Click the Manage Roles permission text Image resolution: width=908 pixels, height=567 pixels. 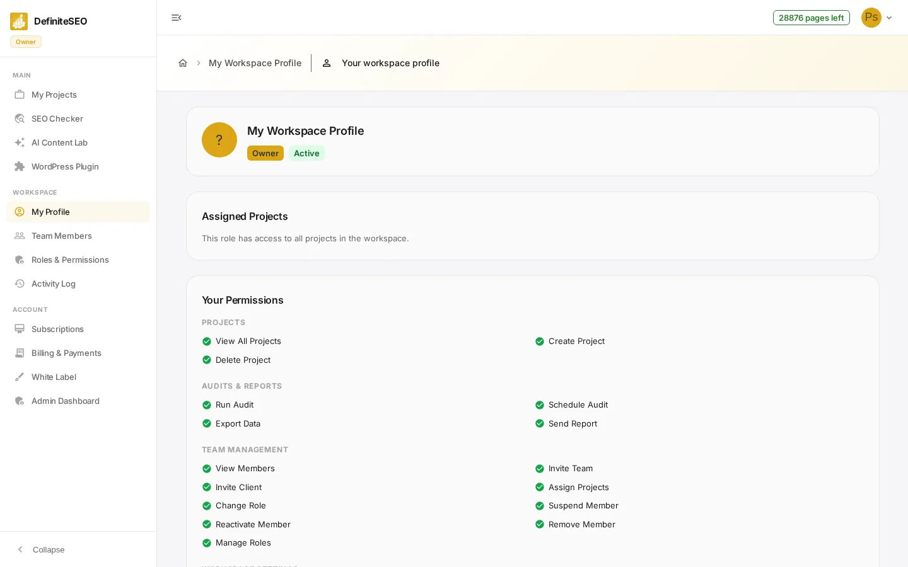coord(243,542)
